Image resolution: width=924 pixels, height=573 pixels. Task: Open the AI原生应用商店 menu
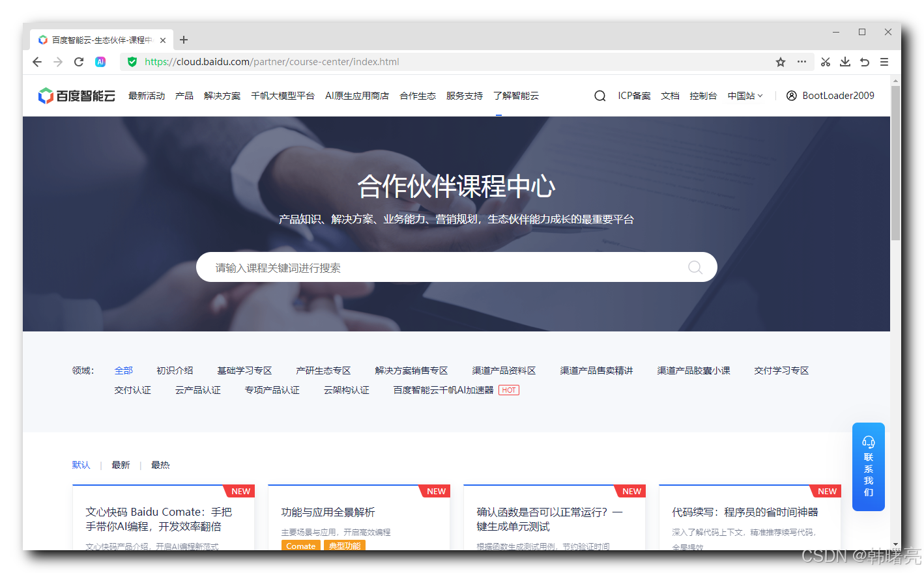pyautogui.click(x=357, y=96)
